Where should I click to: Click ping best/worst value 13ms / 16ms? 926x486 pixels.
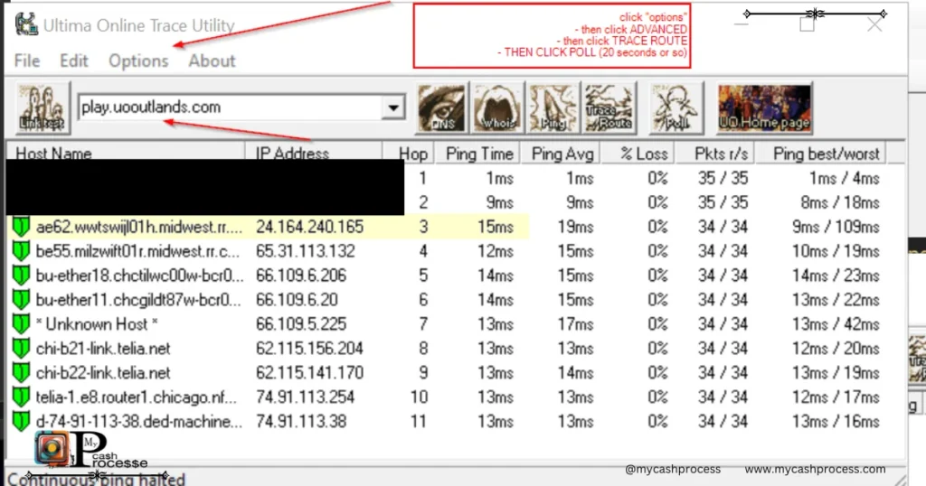tap(835, 422)
